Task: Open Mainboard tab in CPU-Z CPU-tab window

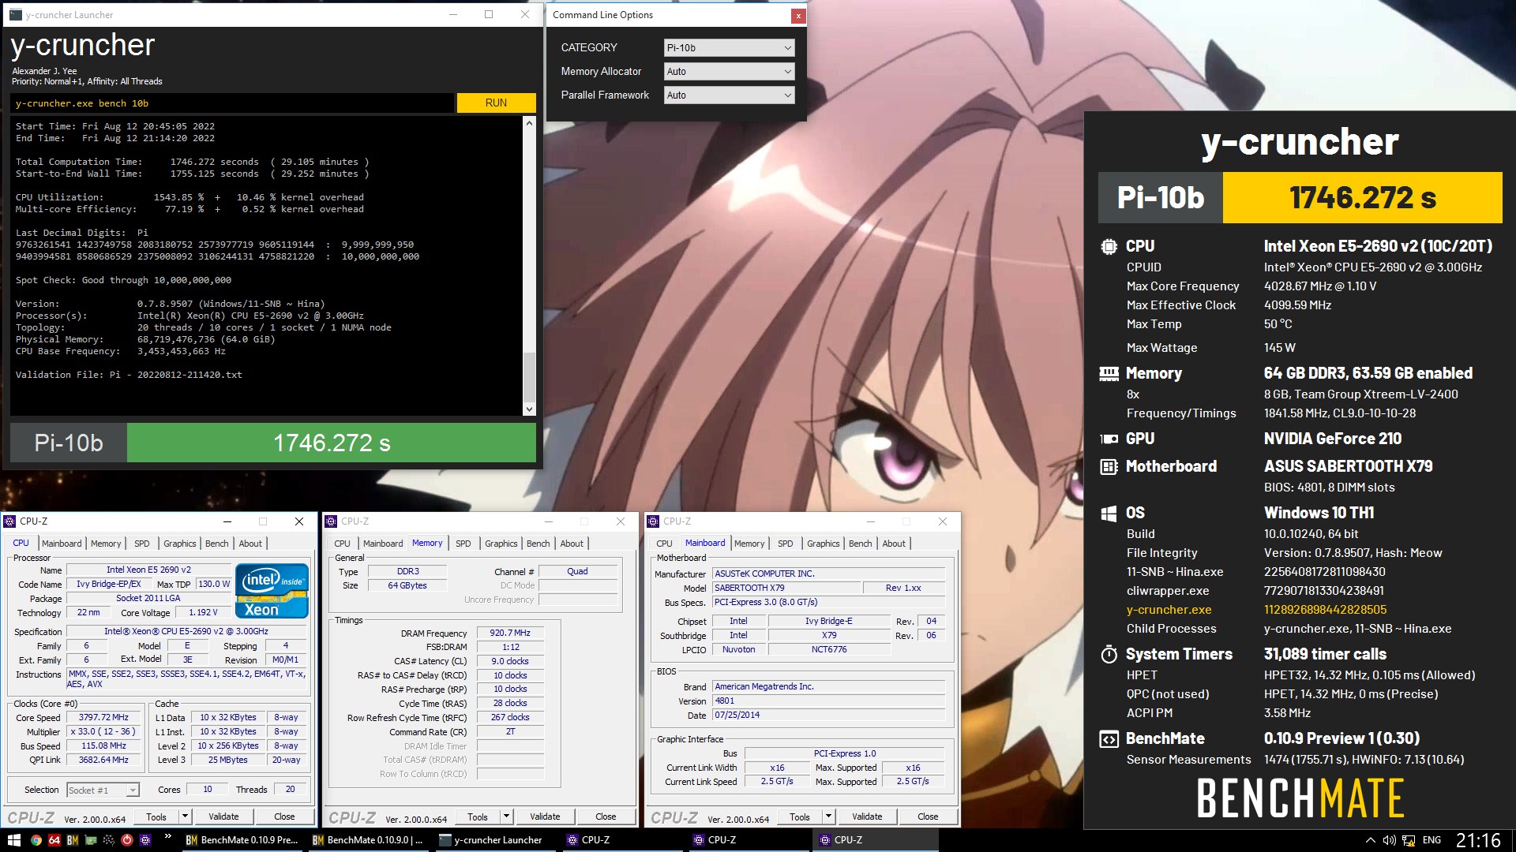Action: point(62,544)
